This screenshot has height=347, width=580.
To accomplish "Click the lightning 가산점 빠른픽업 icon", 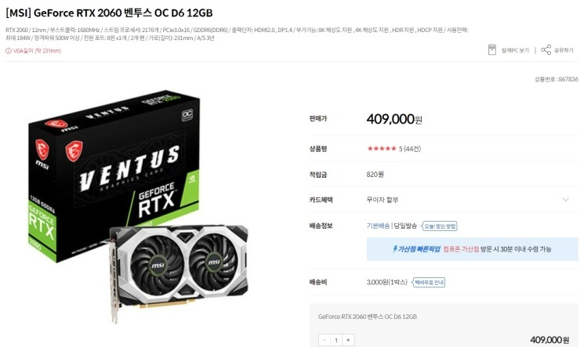I will click(x=395, y=249).
